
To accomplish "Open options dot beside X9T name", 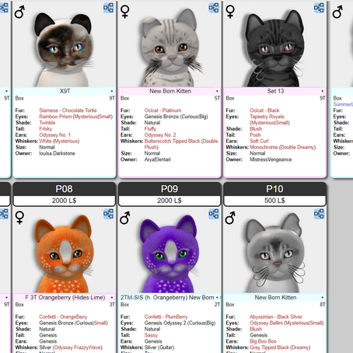I will [x=112, y=91].
